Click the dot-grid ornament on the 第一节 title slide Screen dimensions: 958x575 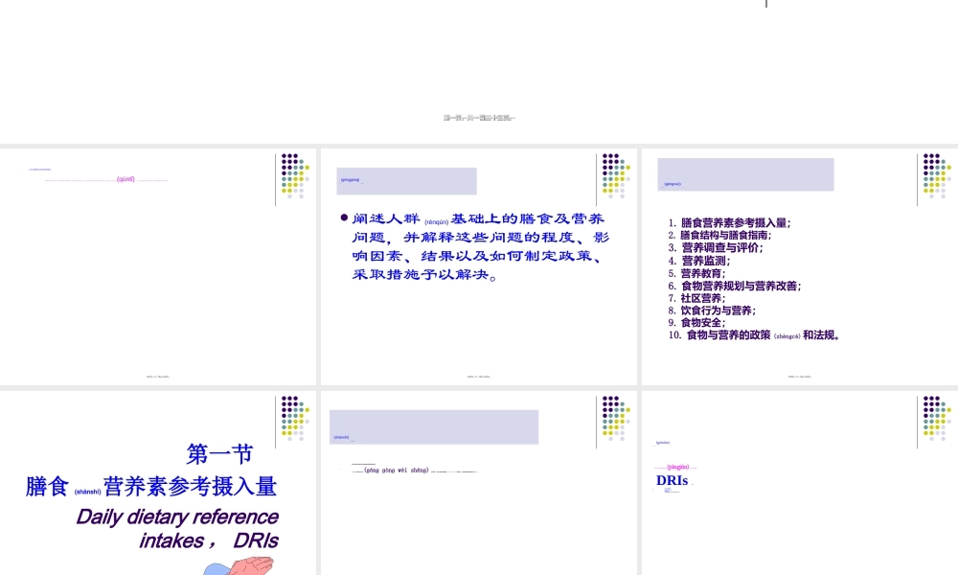coord(295,419)
